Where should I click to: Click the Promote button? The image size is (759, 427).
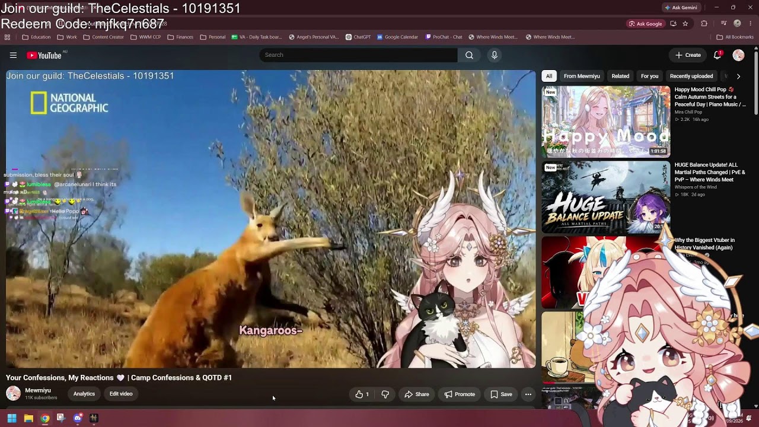coord(460,394)
